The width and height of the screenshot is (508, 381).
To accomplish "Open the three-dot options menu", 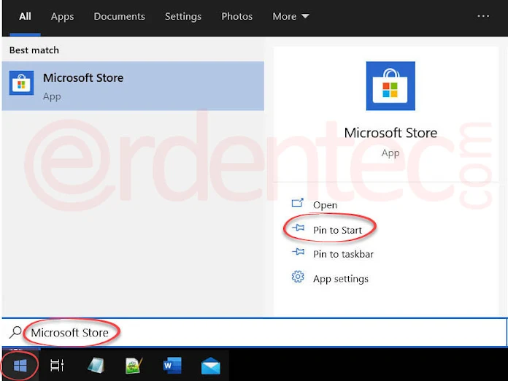I will click(483, 16).
